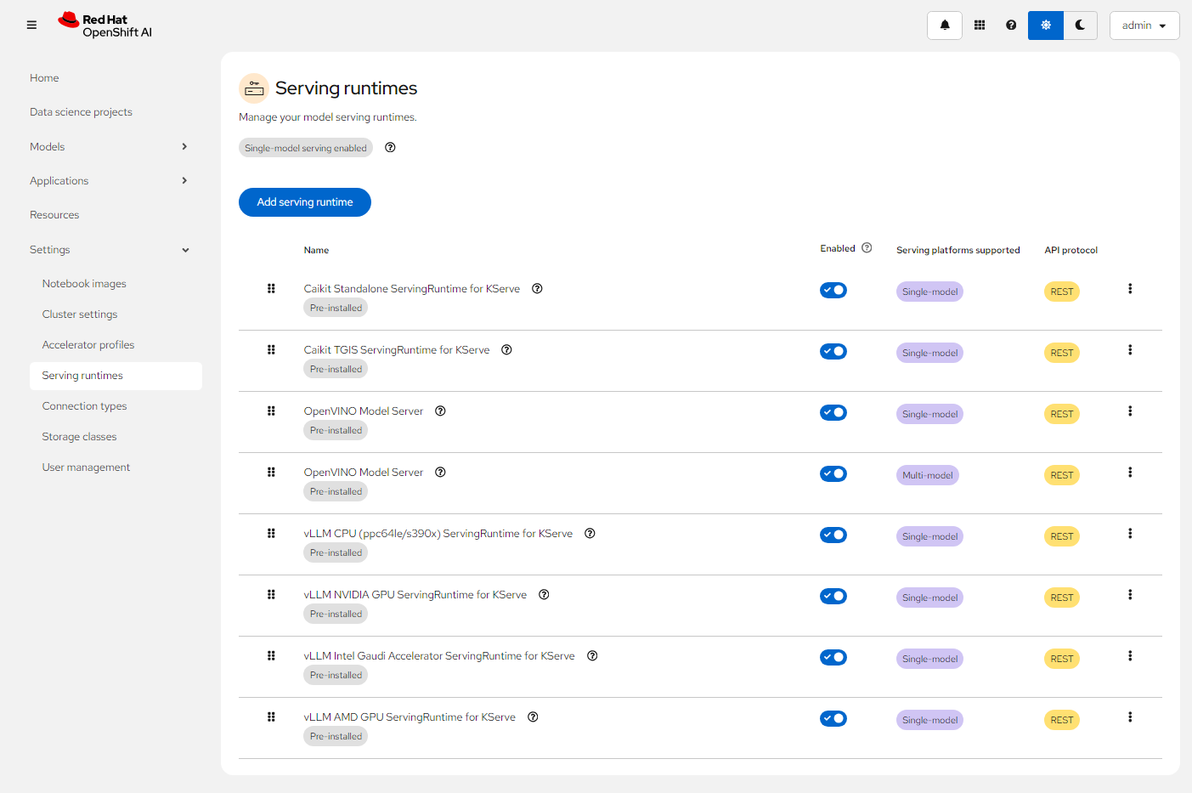Grab drag handle of vLLM Intel Gaudi row
Viewport: 1192px width, 793px height.
(x=271, y=655)
